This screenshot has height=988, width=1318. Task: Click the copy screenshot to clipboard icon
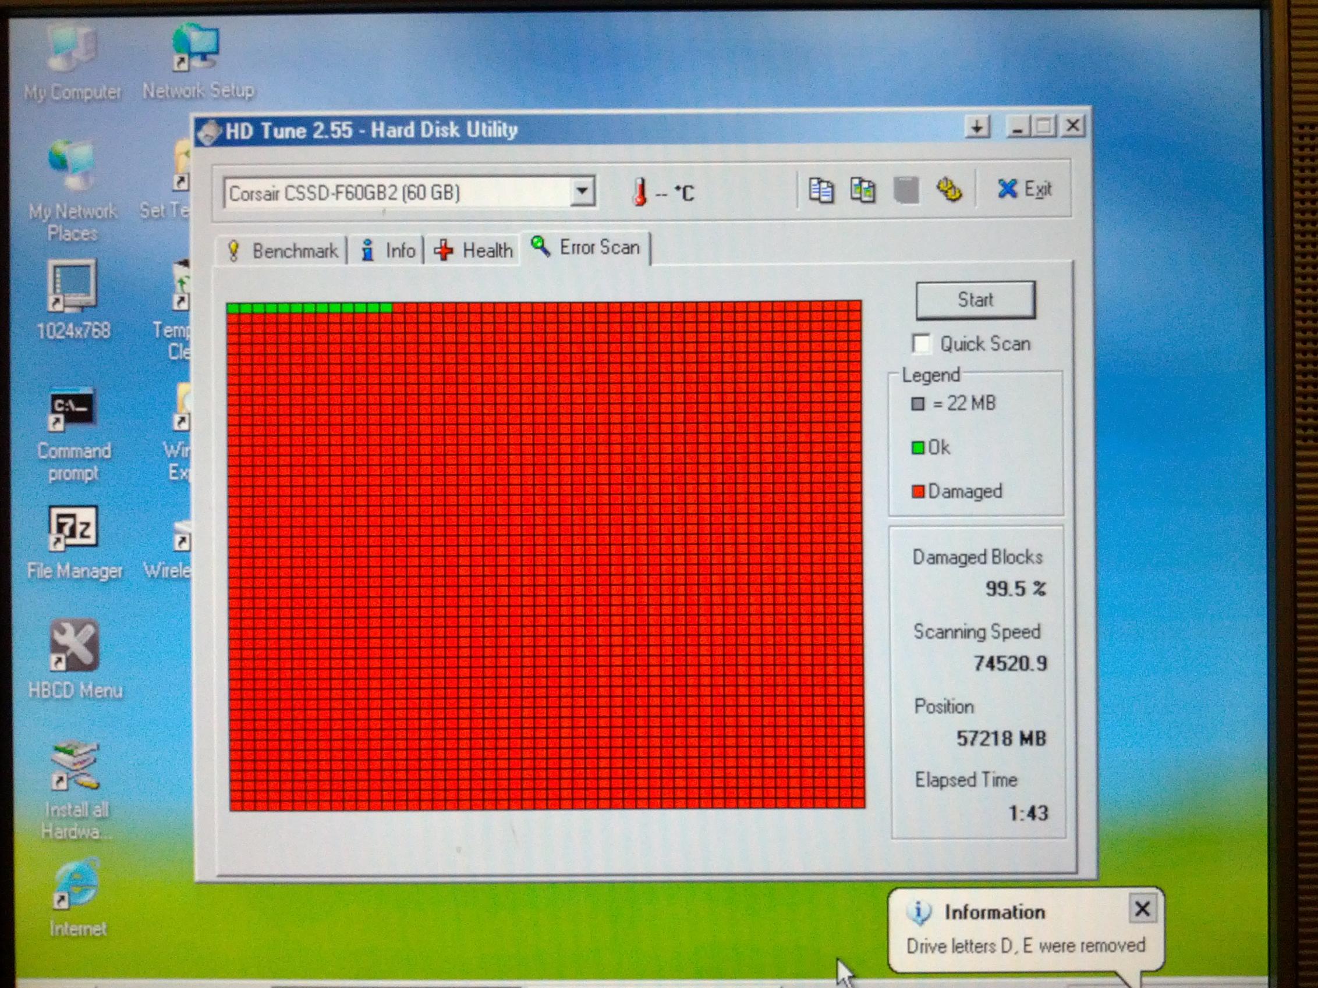pyautogui.click(x=863, y=191)
